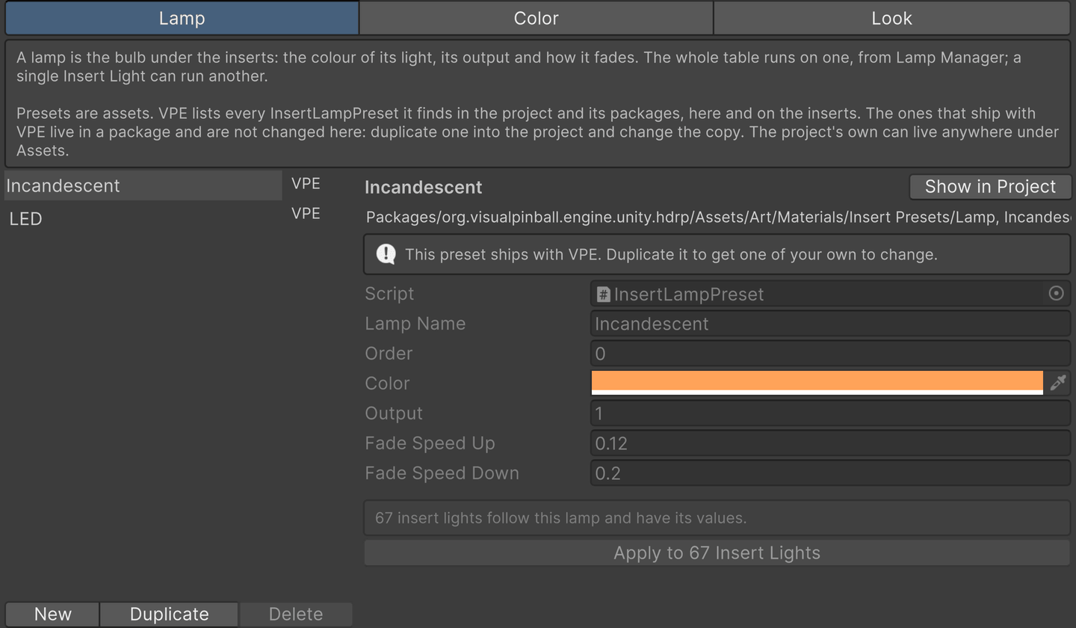This screenshot has height=628, width=1076.
Task: Click the warning icon in preset notice
Action: pos(386,254)
